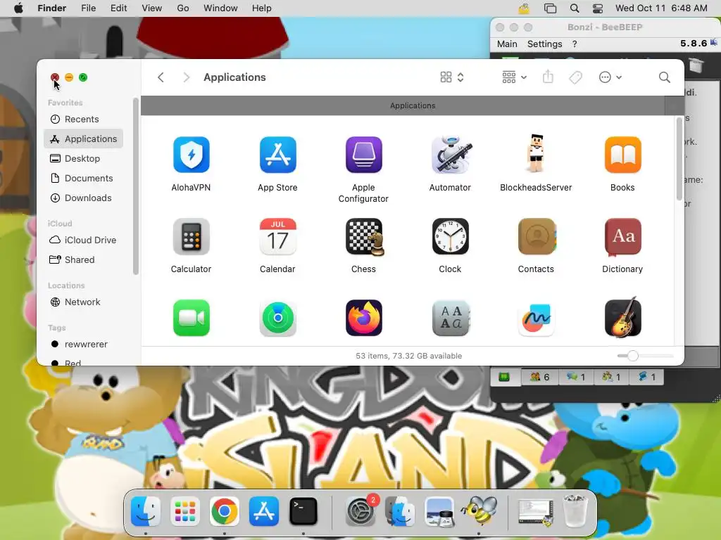
Task: Select the Freeform app icon
Action: point(536,318)
